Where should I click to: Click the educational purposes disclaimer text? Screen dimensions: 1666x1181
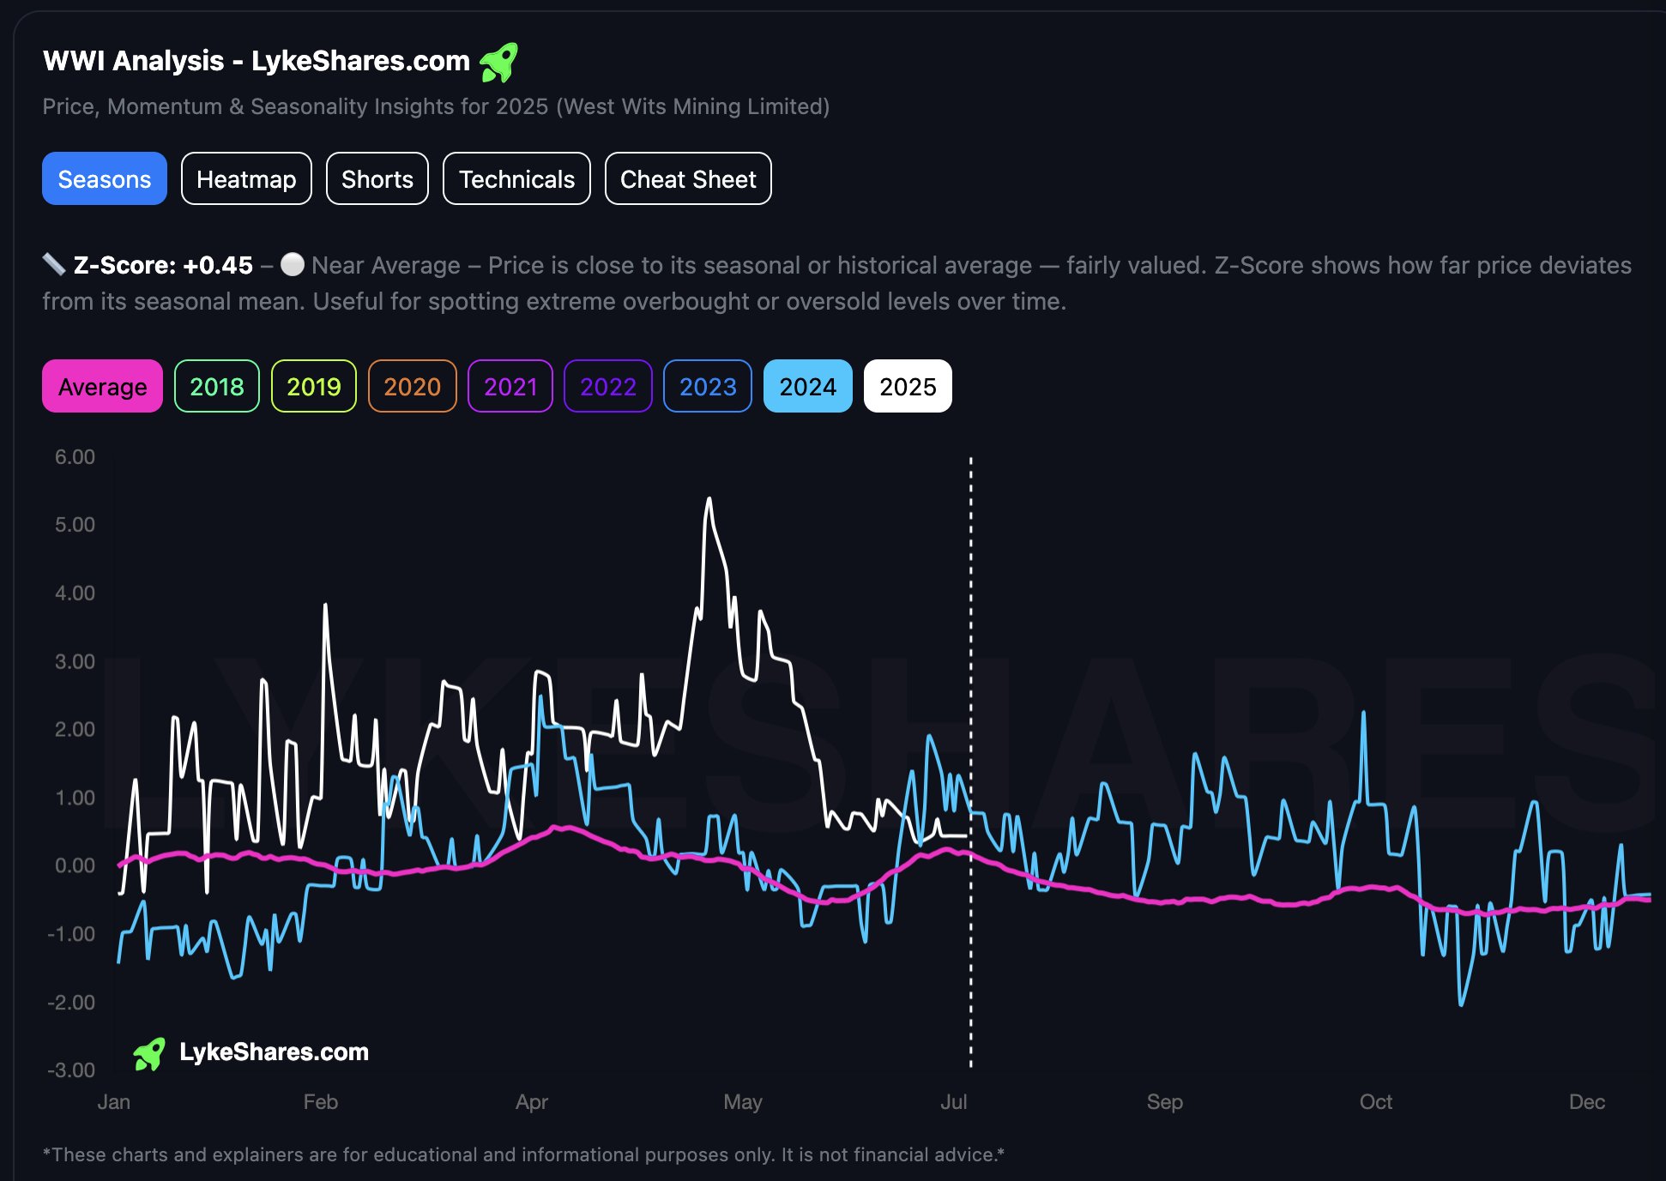(523, 1154)
